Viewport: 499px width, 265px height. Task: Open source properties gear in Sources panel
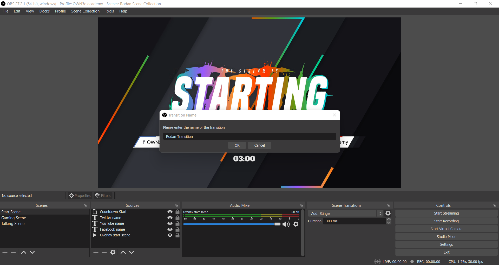[x=113, y=252]
